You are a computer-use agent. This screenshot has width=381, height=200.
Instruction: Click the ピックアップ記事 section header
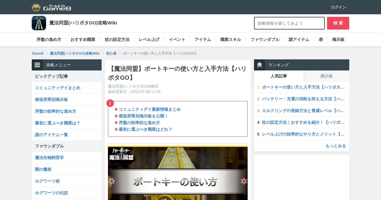click(67, 77)
